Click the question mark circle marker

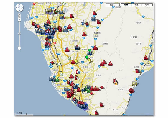[75, 101]
